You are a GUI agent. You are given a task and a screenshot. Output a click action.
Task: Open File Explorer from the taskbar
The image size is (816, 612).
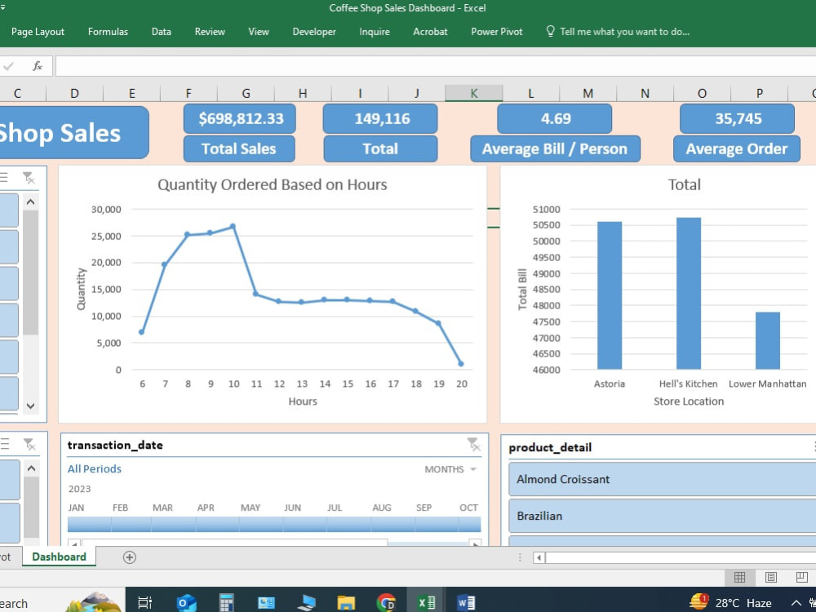tap(346, 603)
